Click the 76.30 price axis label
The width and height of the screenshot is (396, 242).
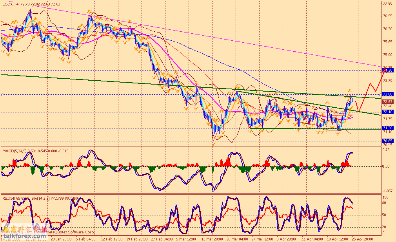[388, 29]
